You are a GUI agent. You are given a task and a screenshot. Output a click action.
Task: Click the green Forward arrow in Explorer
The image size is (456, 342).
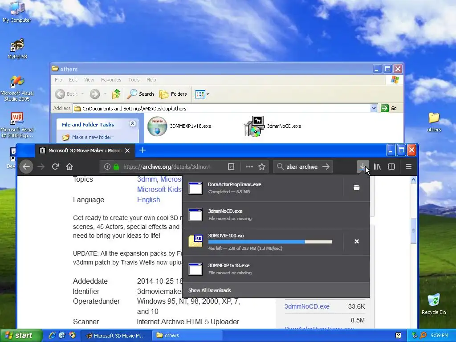tap(95, 94)
